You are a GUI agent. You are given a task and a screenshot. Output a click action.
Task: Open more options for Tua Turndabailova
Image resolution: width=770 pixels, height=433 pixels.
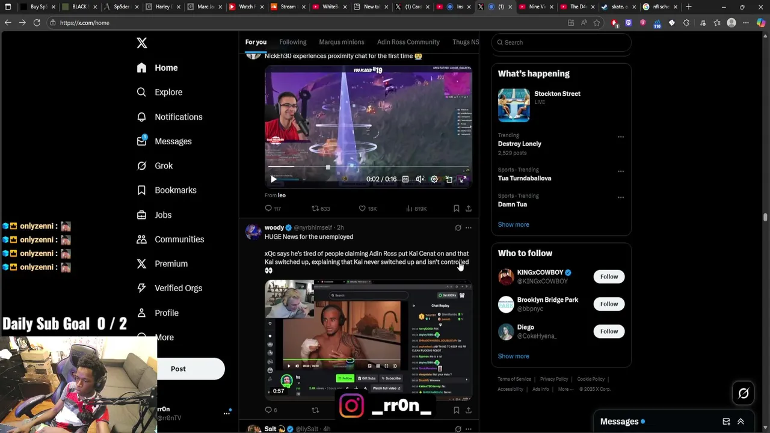621,171
